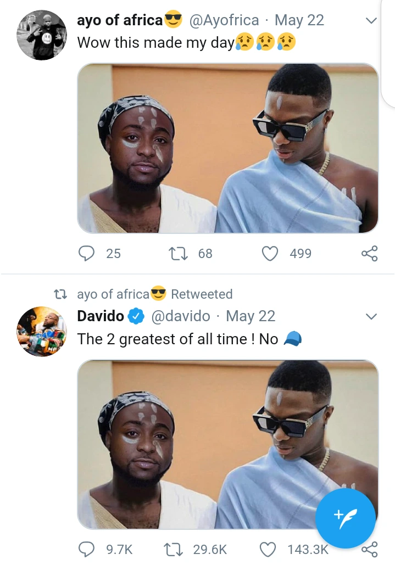
Task: Open ayo of africa's profile picture
Action: 42,34
